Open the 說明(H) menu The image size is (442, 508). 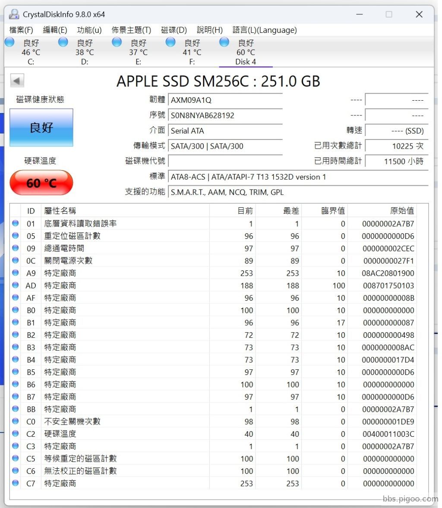[x=210, y=30]
